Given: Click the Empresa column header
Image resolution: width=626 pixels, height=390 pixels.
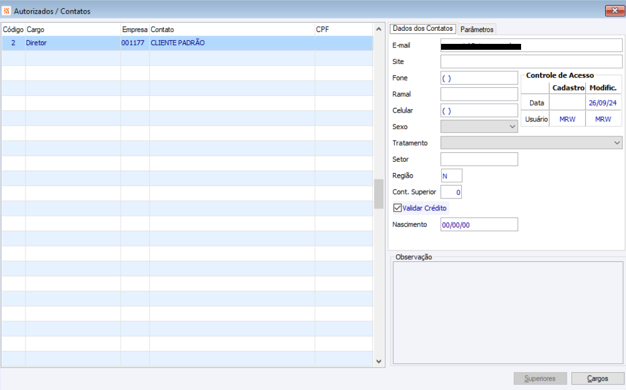Looking at the screenshot, I should pos(135,30).
